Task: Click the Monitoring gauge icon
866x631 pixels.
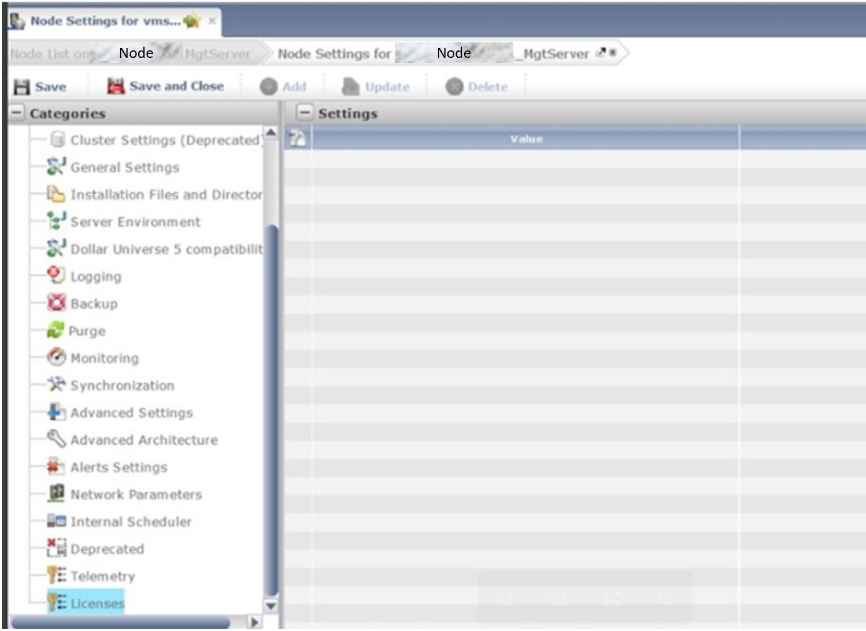Action: click(56, 357)
